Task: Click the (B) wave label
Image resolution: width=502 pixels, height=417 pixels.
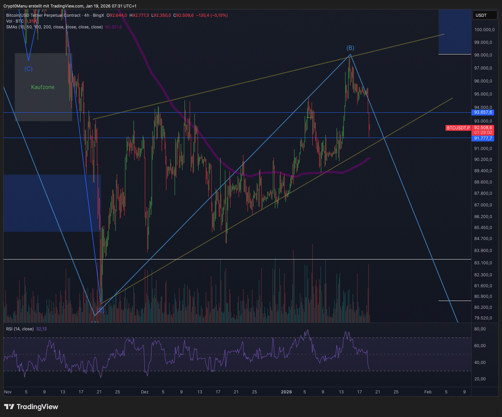Action: point(350,48)
